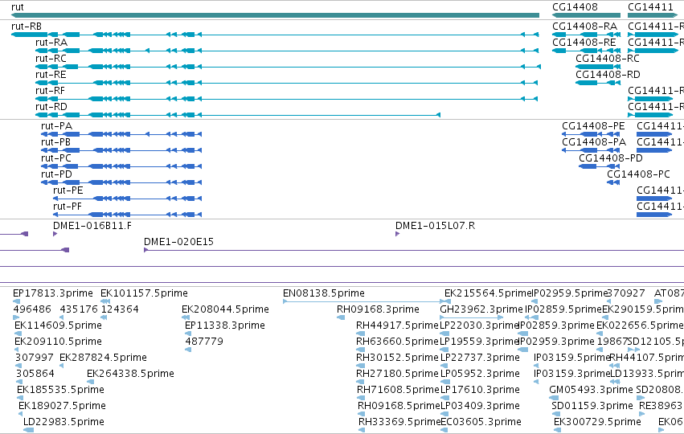Click EST label RH71608.5prime

pos(398,390)
